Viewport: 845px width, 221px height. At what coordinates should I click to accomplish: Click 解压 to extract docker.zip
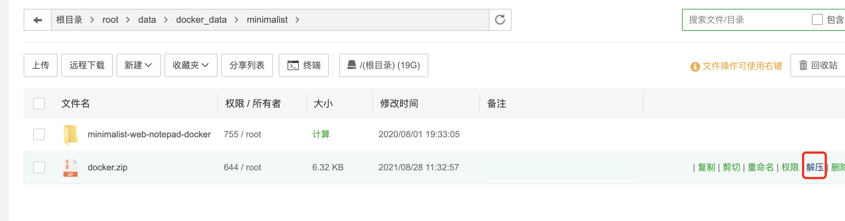pyautogui.click(x=814, y=167)
